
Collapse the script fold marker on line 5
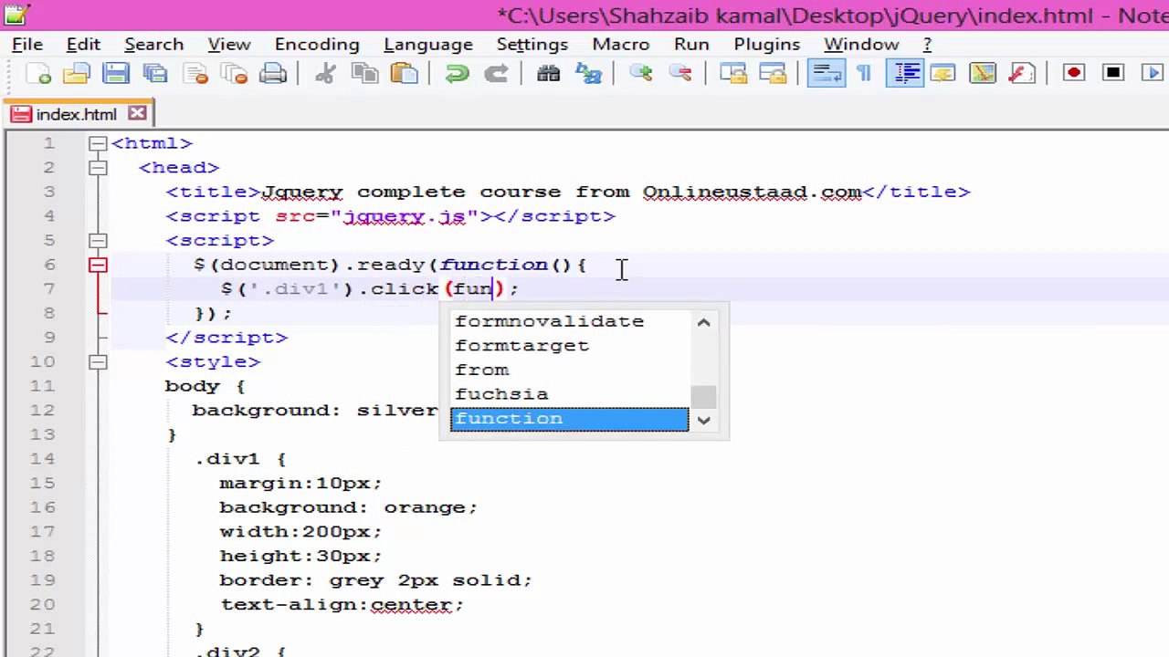click(x=98, y=241)
